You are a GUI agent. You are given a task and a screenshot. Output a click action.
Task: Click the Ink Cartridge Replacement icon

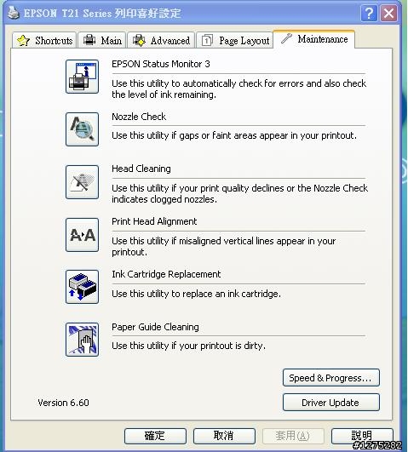click(83, 287)
